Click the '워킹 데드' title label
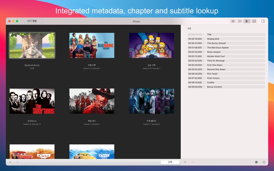 (x=92, y=121)
